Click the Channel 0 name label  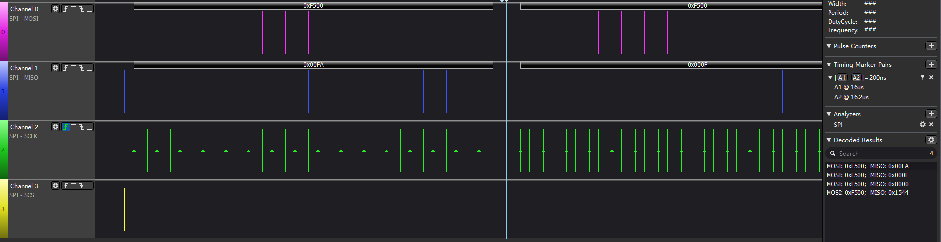pyautogui.click(x=24, y=9)
